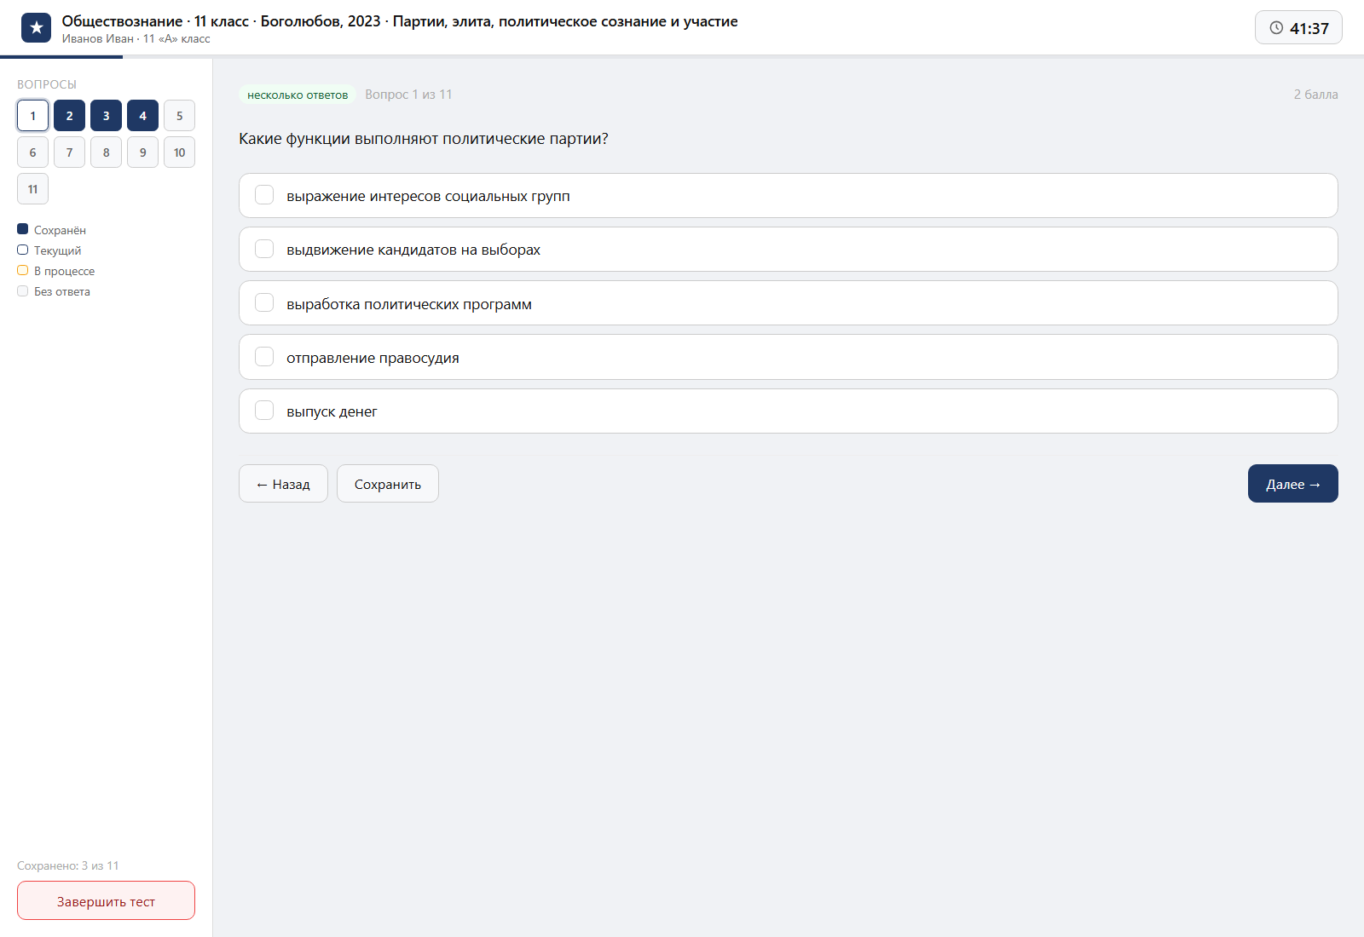Viewport: 1364px width, 937px height.
Task: Click the 'несколько ответов' tag
Action: tap(298, 95)
